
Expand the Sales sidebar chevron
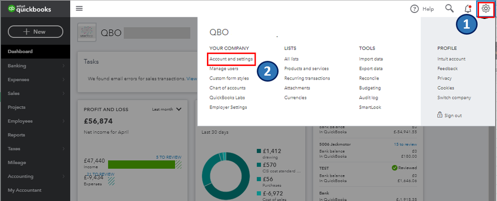(x=63, y=93)
